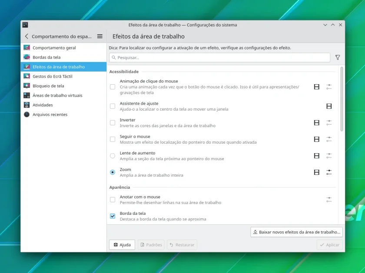This screenshot has width=365, height=273.
Task: Open settings for Animação de clique do mouse
Action: pyautogui.click(x=328, y=87)
